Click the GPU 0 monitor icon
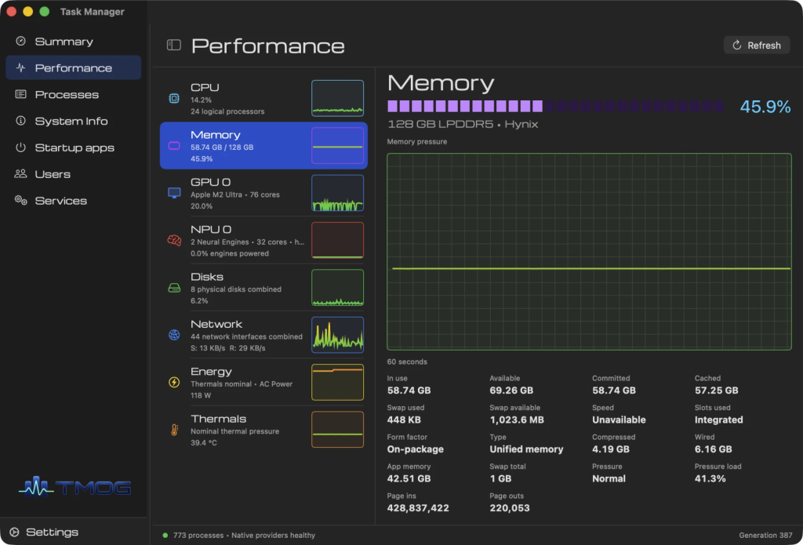The width and height of the screenshot is (803, 545). [x=174, y=193]
